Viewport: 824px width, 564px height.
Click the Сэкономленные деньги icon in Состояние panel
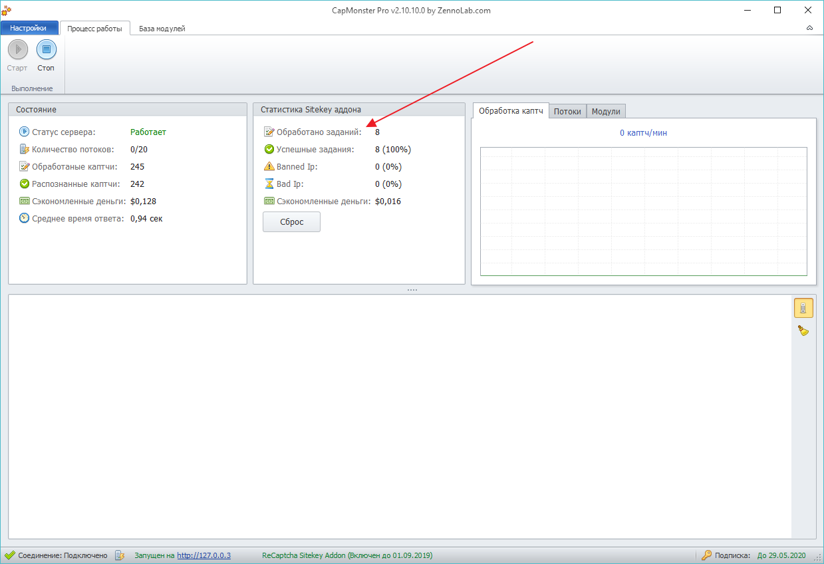coord(25,201)
